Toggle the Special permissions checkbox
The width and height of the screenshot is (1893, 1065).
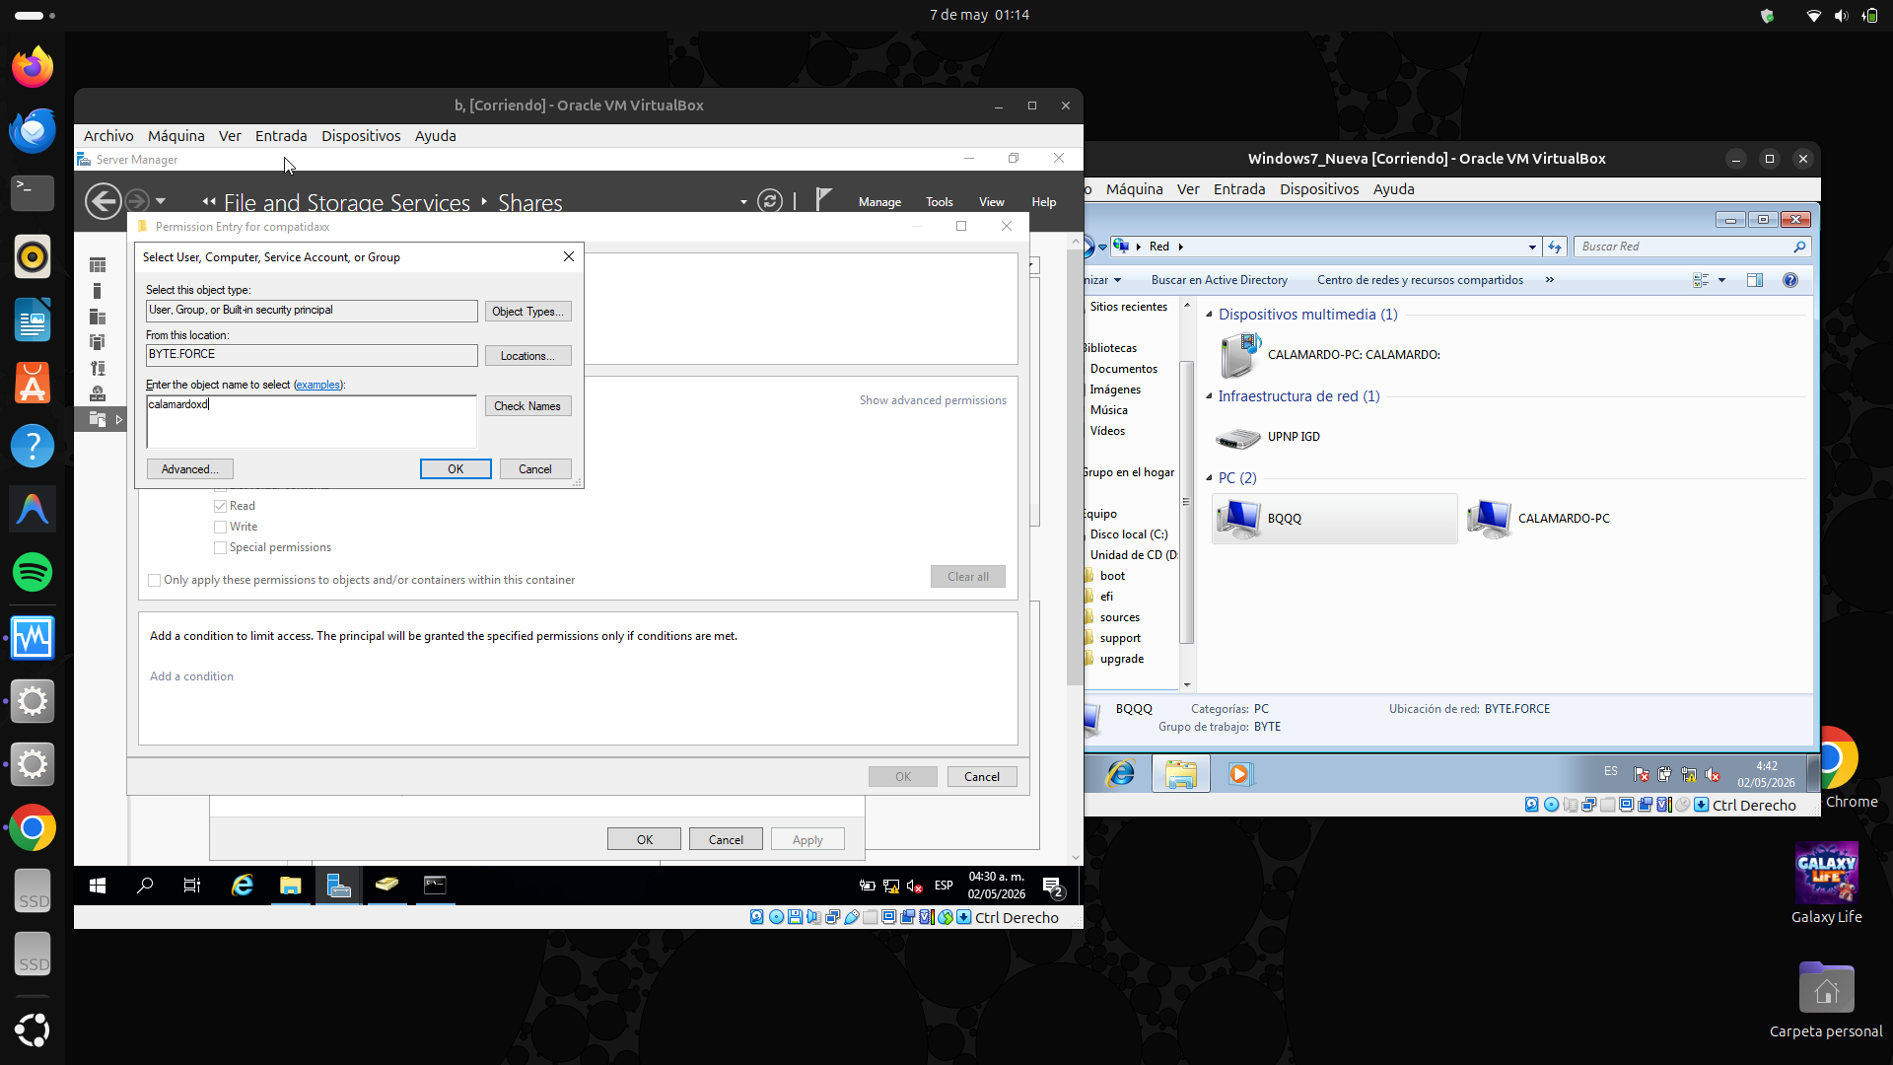[221, 547]
